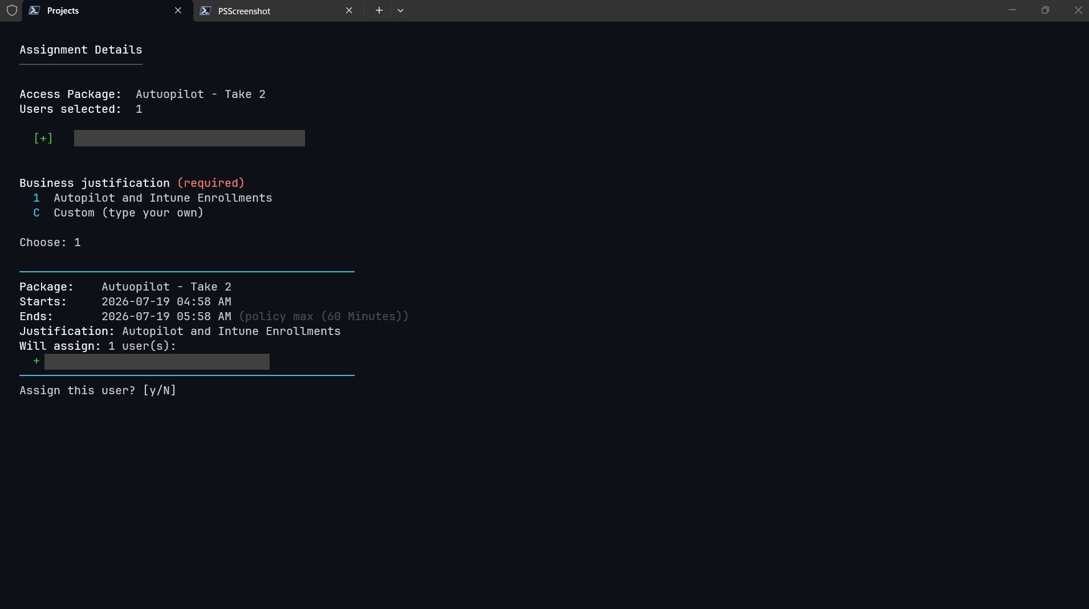The height and width of the screenshot is (609, 1089).
Task: Switch to the PSScreenshot tab
Action: 278,11
